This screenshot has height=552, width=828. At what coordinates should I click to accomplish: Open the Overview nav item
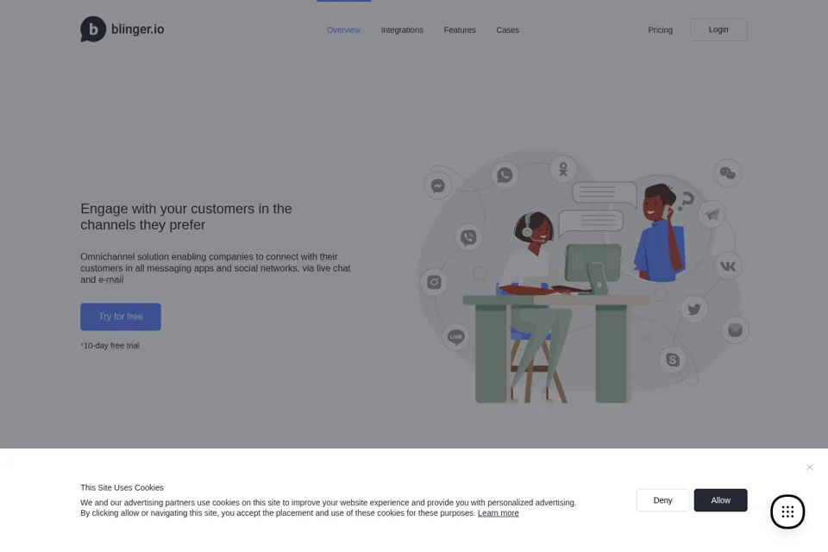[x=344, y=30]
